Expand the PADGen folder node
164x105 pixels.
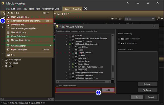coord(66,36)
